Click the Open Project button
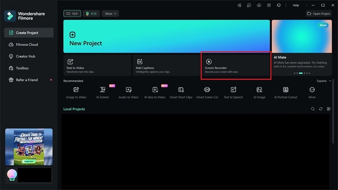 (319, 13)
